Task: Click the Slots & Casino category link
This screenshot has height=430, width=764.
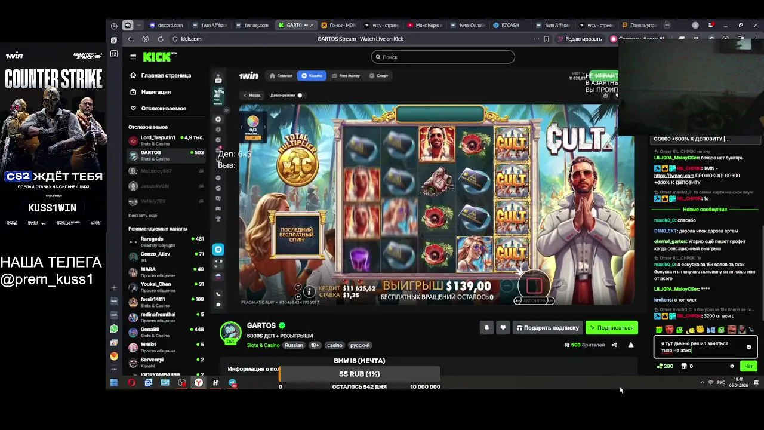Action: [263, 345]
